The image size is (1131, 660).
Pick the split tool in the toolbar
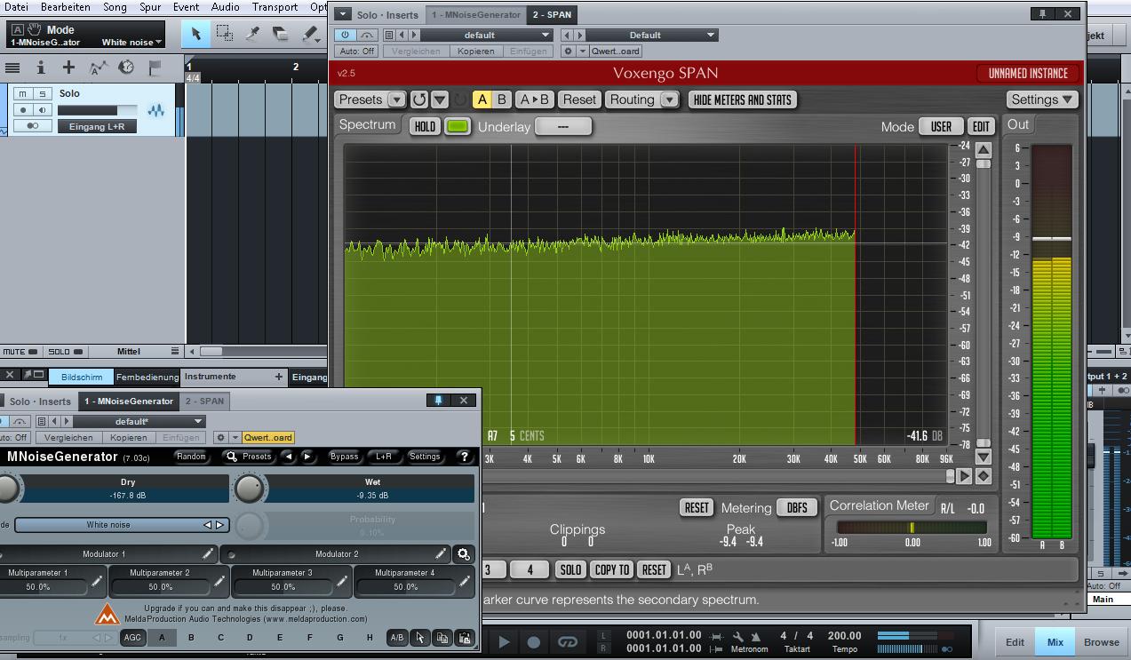(x=253, y=34)
